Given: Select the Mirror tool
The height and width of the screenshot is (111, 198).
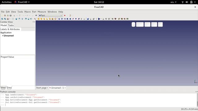Looking at the screenshot, I should 65,19.
